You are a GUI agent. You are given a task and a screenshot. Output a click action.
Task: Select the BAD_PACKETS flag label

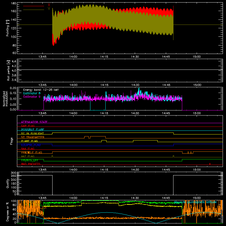(31, 164)
